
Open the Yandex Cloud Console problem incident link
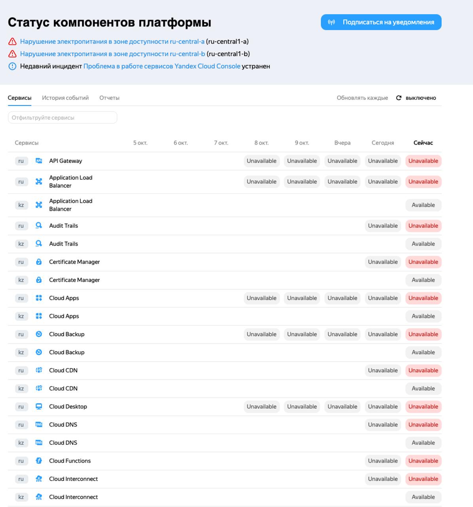coord(162,66)
